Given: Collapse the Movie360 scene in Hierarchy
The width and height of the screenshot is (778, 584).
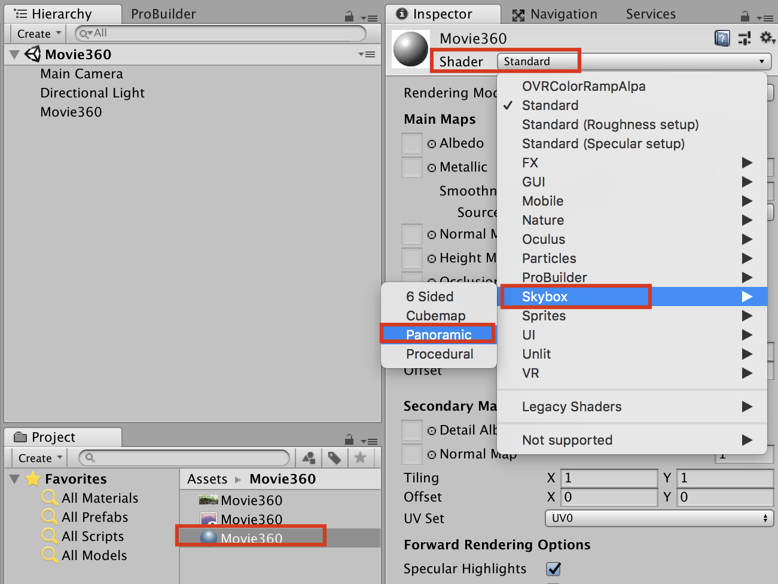Looking at the screenshot, I should coord(15,54).
